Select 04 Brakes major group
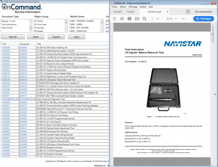This screenshot has width=218, height=167. point(39,31)
